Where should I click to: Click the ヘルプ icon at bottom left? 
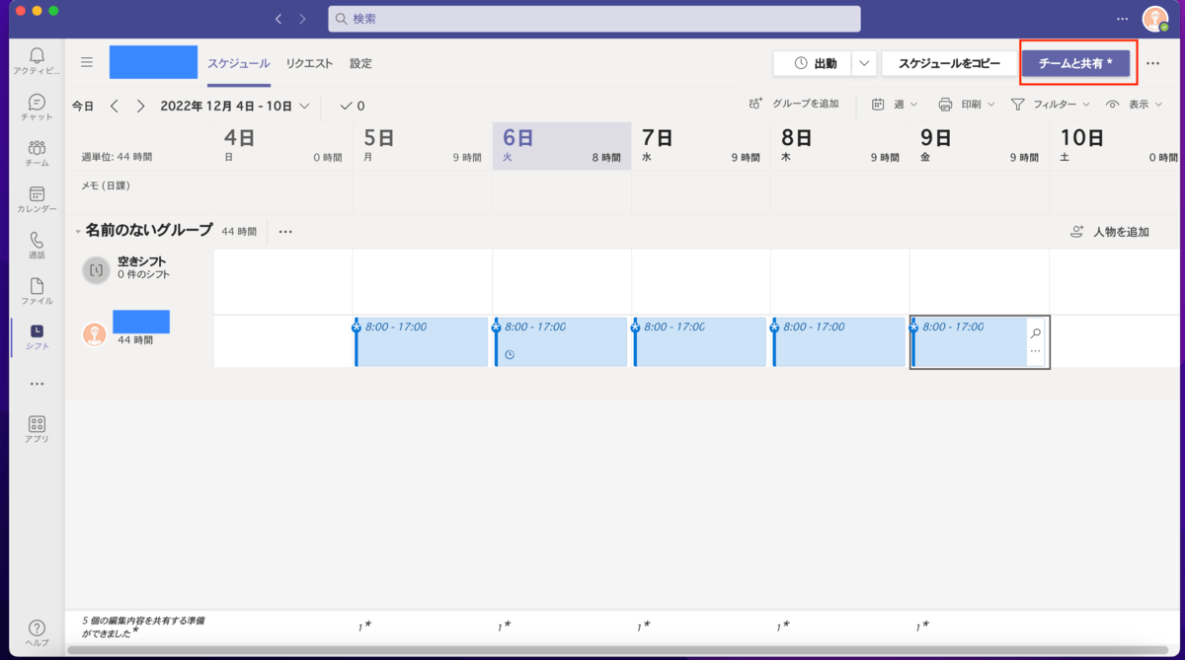pyautogui.click(x=37, y=633)
